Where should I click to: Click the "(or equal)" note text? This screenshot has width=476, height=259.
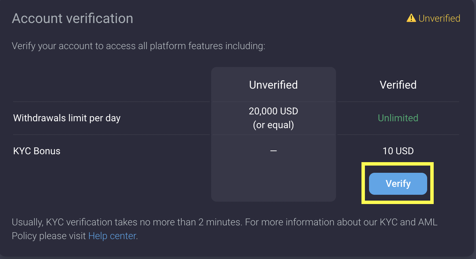(x=273, y=125)
